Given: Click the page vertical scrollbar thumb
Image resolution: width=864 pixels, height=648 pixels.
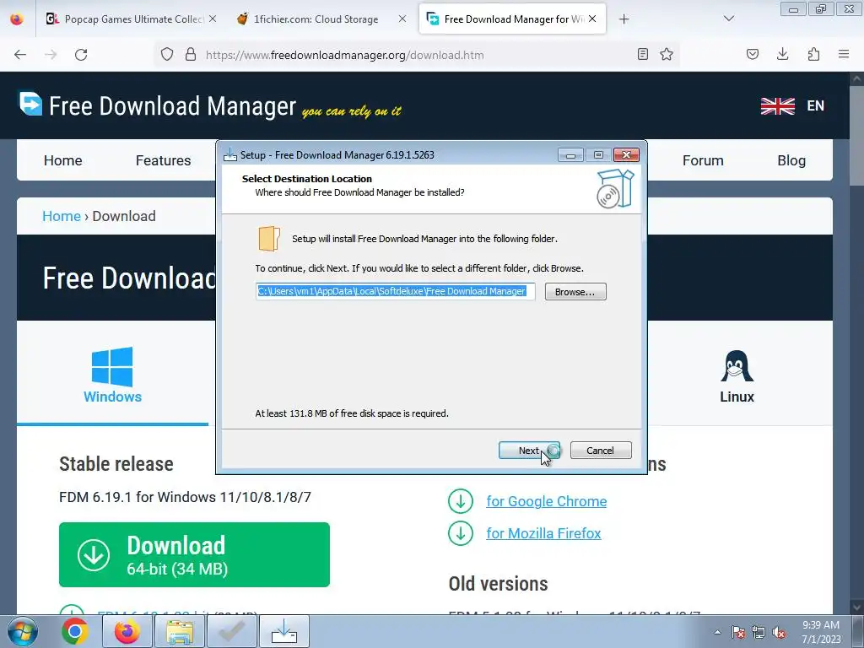Looking at the screenshot, I should (856, 135).
